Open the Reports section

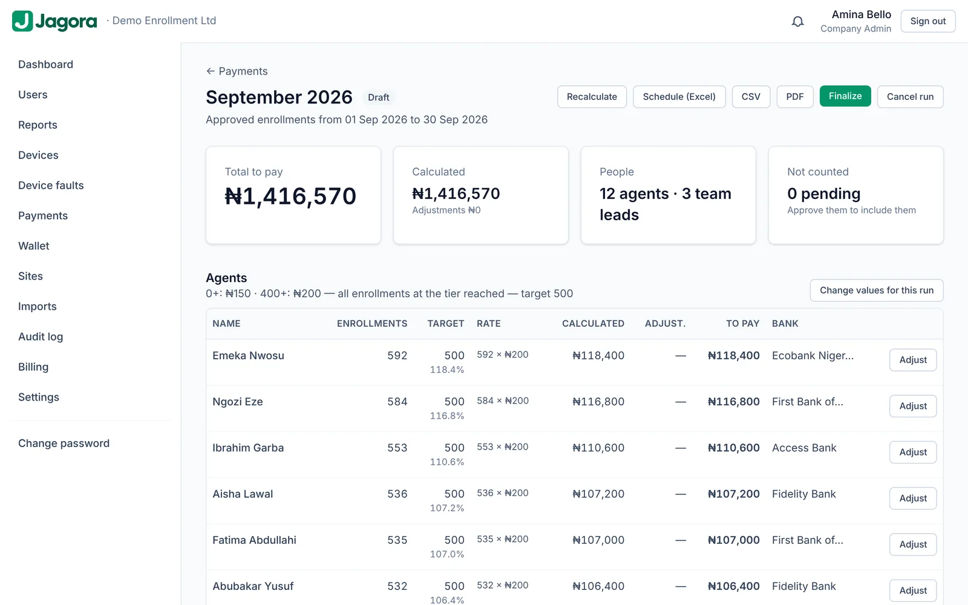click(x=38, y=125)
